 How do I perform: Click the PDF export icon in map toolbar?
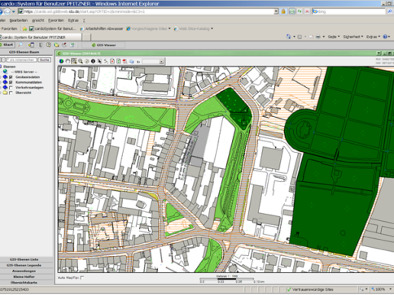pos(125,62)
